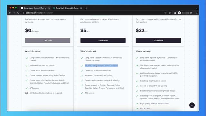Click 'What's included' heading in $5 plan
This screenshot has width=206, height=116.
(x=88, y=52)
